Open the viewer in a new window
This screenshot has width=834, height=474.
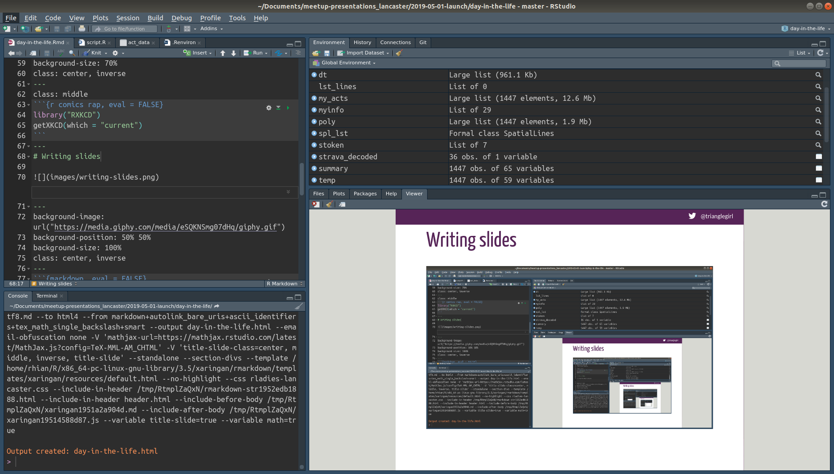pos(342,204)
